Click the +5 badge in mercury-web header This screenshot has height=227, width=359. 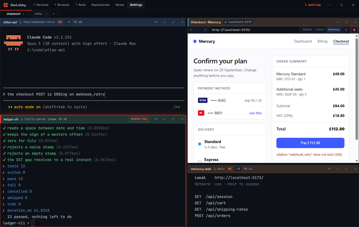click(238, 169)
